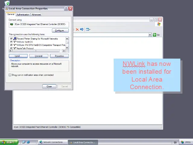Viewport: 193px width, 145px height.
Task: Click the status bar adapter text
Action: [47, 127]
